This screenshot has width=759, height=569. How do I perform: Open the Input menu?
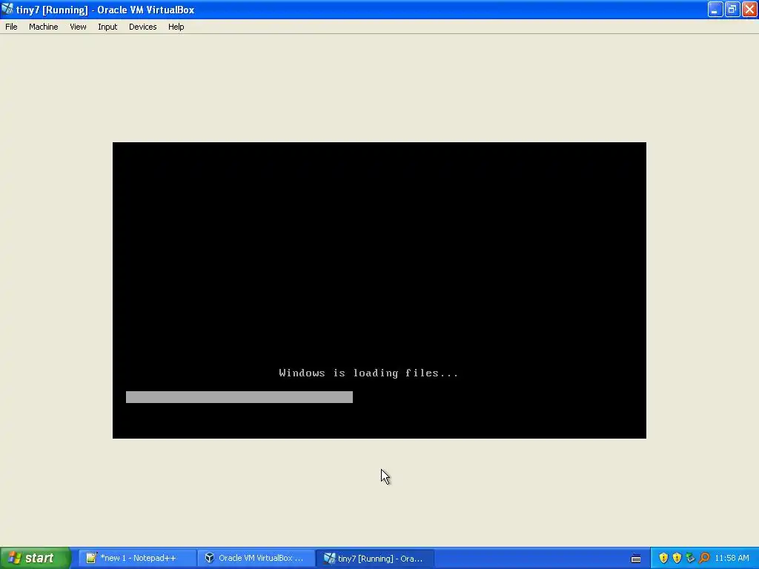(107, 27)
